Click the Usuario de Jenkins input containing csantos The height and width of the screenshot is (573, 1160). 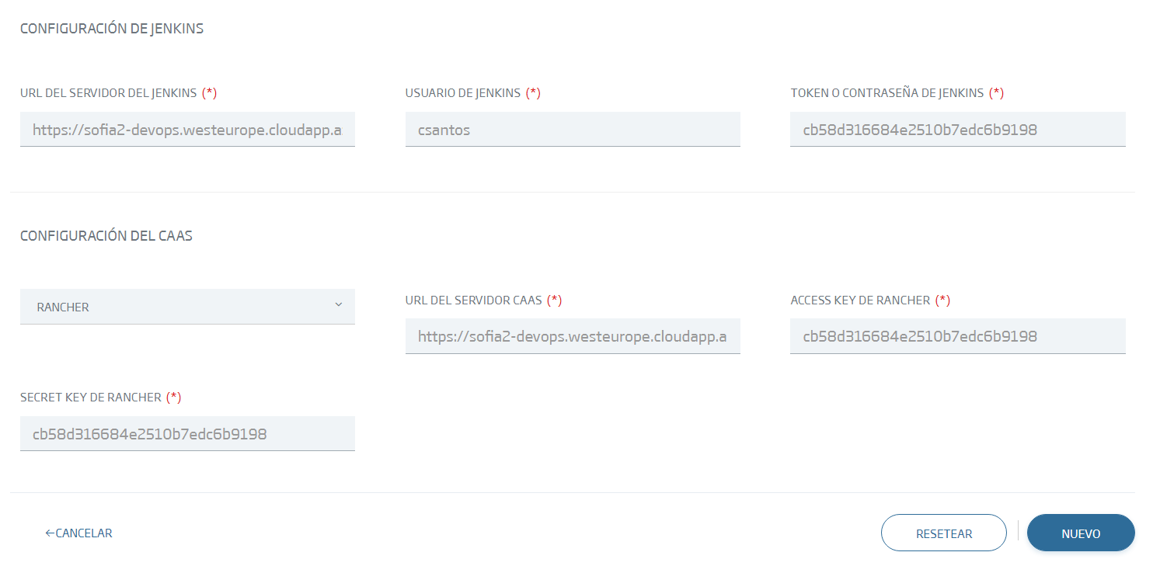573,130
